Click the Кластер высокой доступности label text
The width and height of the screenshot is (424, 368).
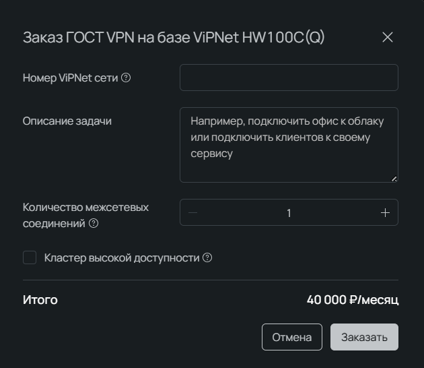tap(122, 257)
